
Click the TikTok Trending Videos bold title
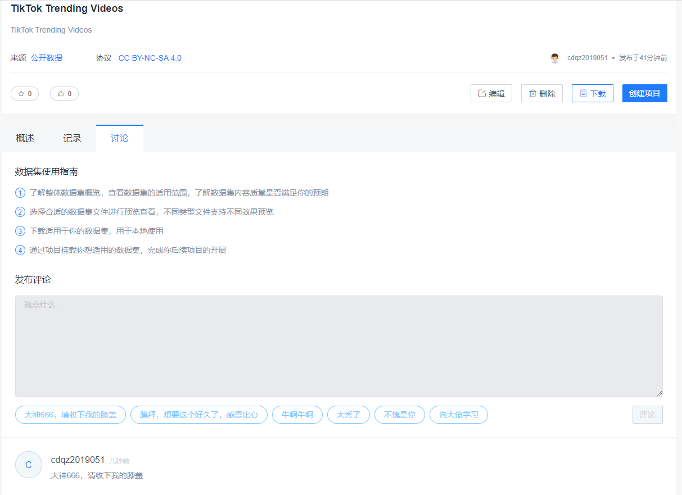coord(67,8)
